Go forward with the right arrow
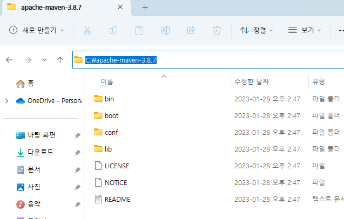 [28, 60]
